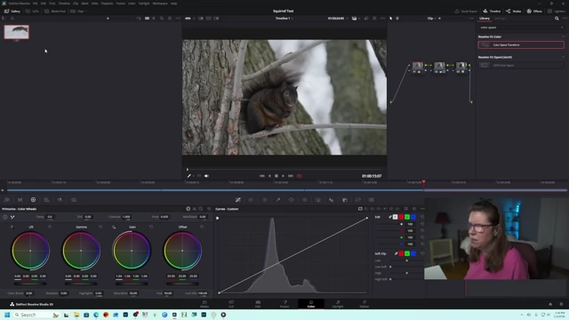Open the Gallery panel button
Screen dimensions: 569x320
[12, 12]
